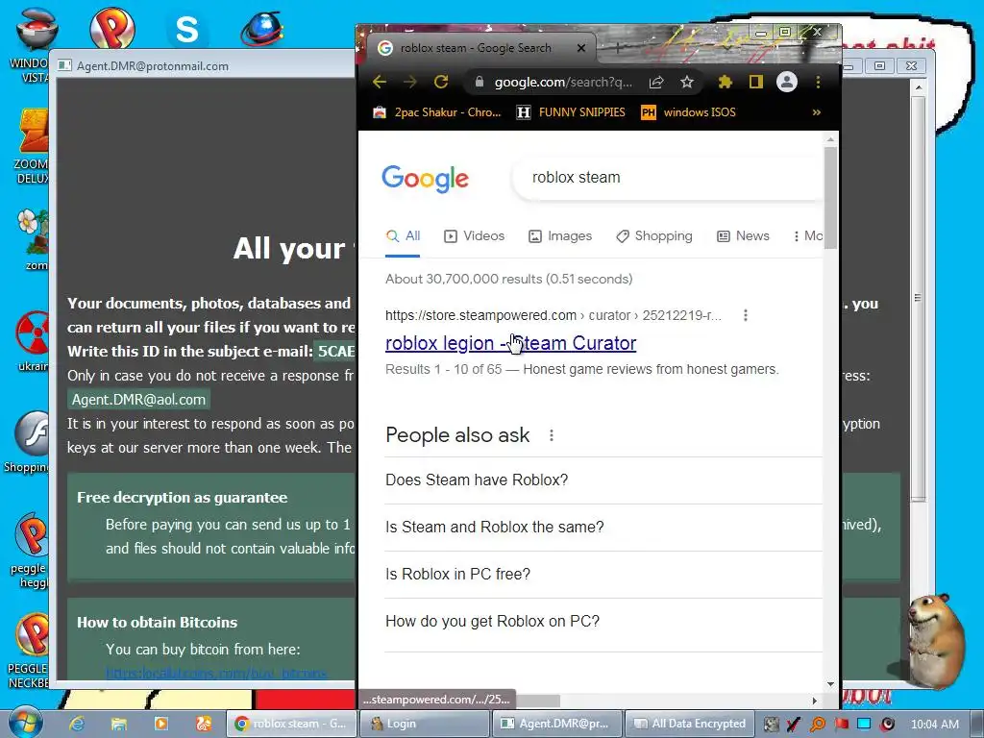Click the taskbar clock showing 10:04 AM
Image resolution: width=984 pixels, height=738 pixels.
934,725
